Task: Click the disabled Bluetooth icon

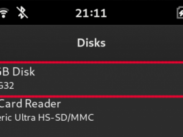Action: tap(22, 13)
